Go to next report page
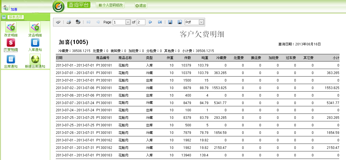The image size is (346, 160). tap(150, 22)
